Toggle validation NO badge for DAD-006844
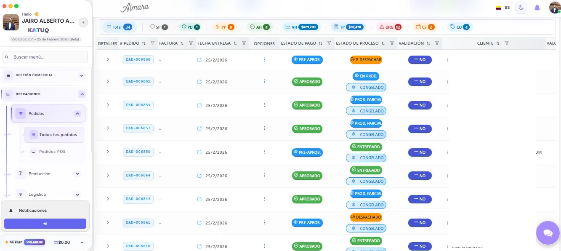The height and width of the screenshot is (251, 561). (420, 176)
